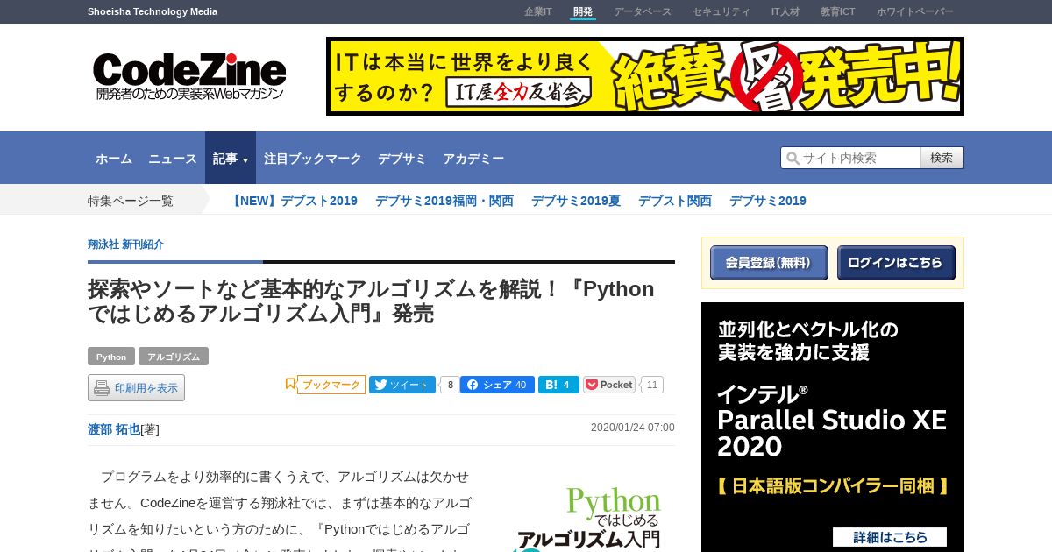Click the Shoeisha Technology Media label
This screenshot has height=552, width=1052.
(x=153, y=11)
